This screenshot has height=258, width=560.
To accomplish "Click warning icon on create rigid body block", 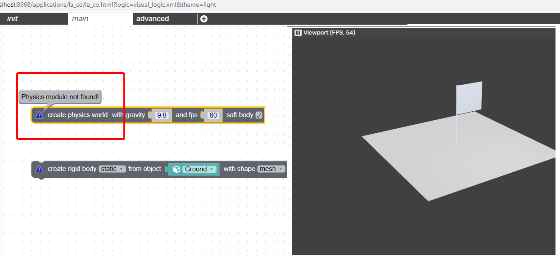I will [39, 169].
